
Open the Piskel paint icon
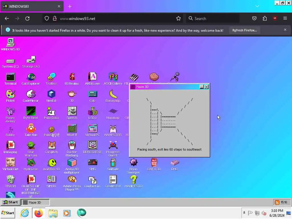[x=10, y=96]
